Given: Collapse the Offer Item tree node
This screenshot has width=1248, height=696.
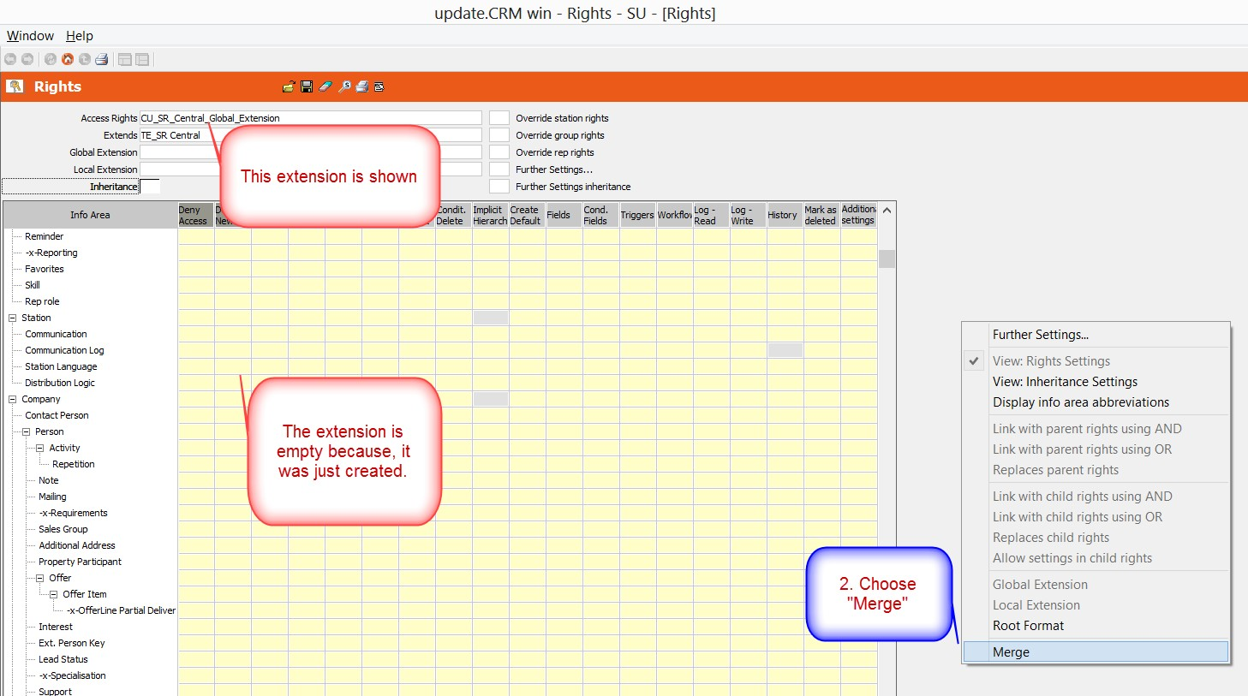Looking at the screenshot, I should click(x=54, y=594).
